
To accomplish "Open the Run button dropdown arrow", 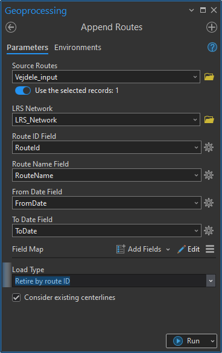I will click(x=212, y=341).
